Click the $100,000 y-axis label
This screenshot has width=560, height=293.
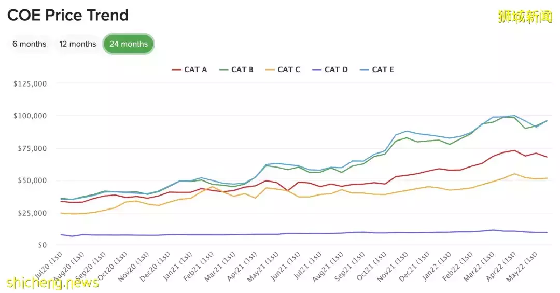coord(30,116)
